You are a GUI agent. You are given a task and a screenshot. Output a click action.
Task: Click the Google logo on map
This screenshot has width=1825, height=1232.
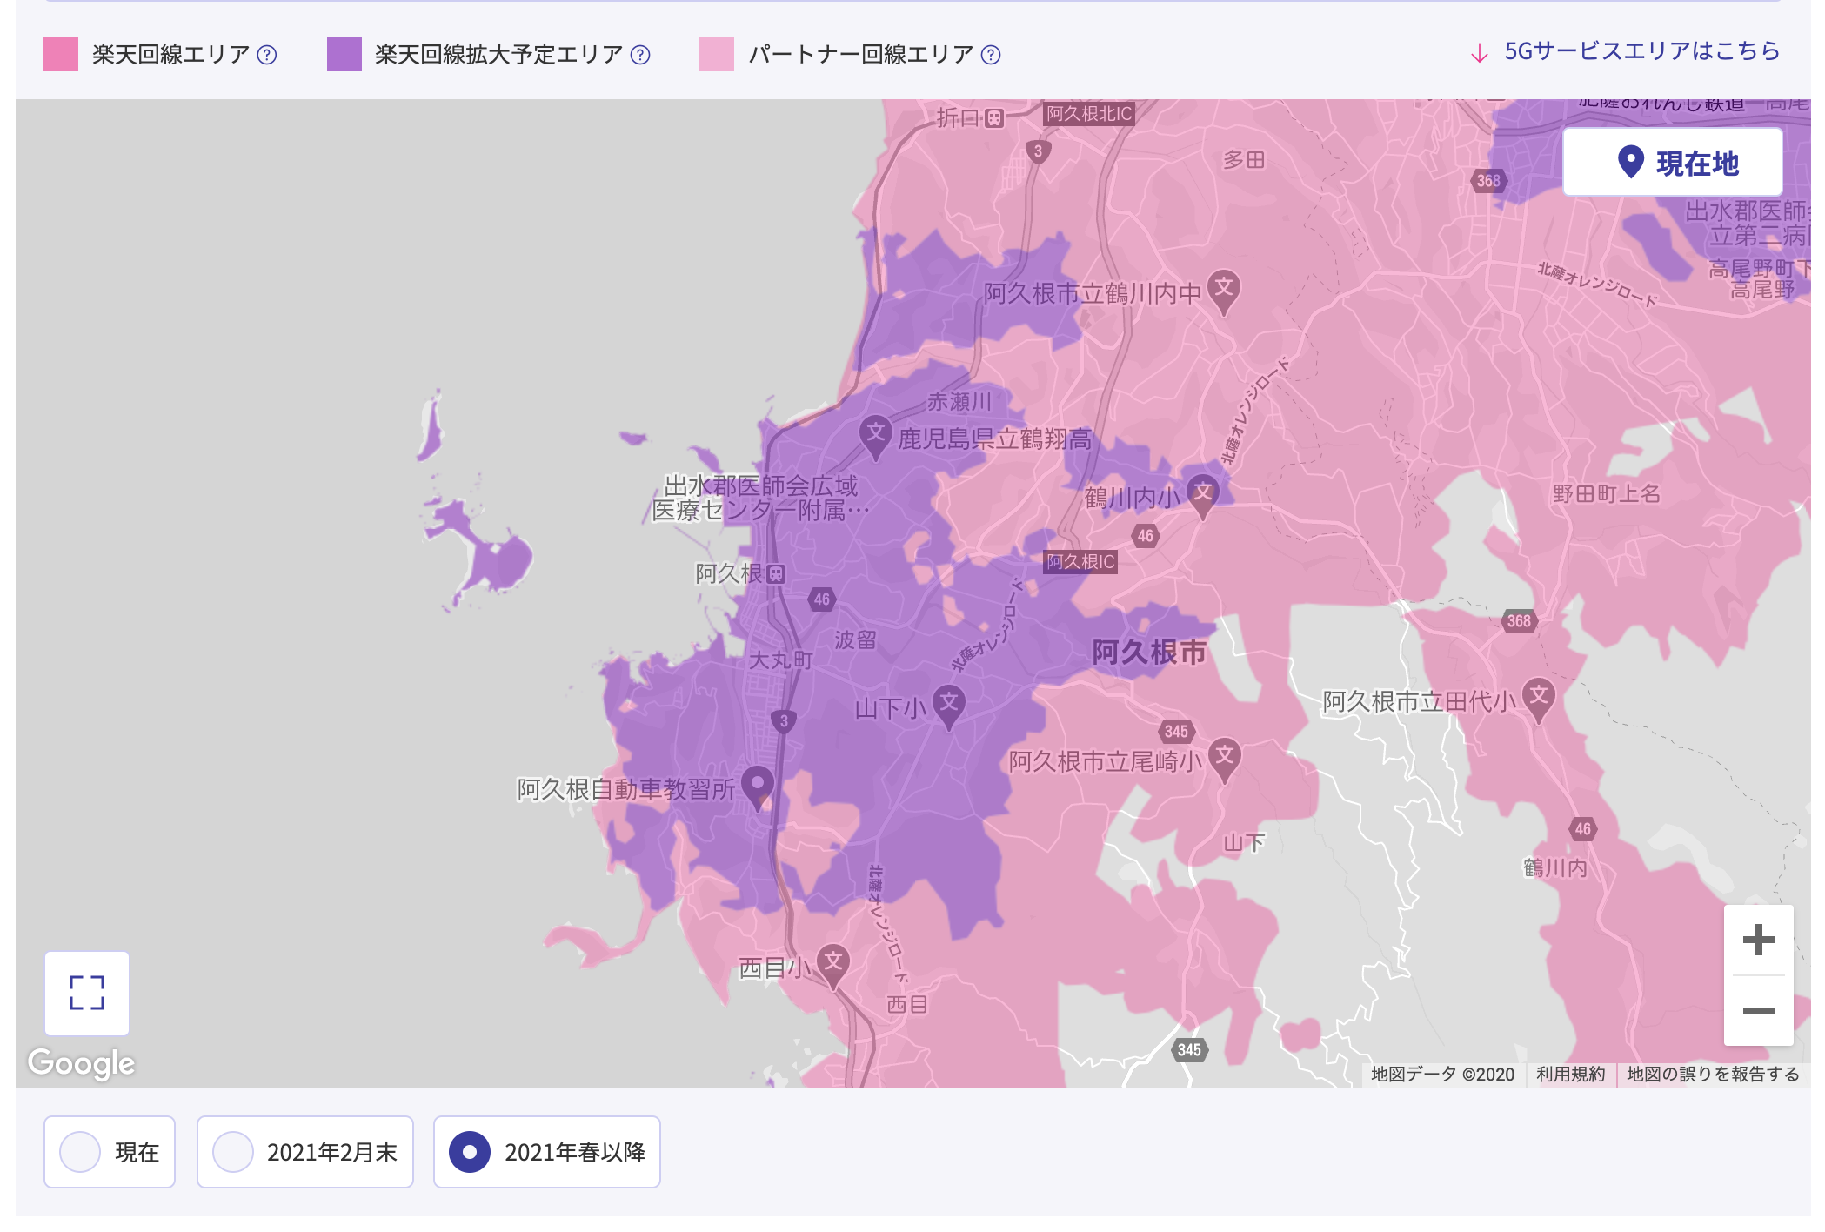[x=82, y=1063]
